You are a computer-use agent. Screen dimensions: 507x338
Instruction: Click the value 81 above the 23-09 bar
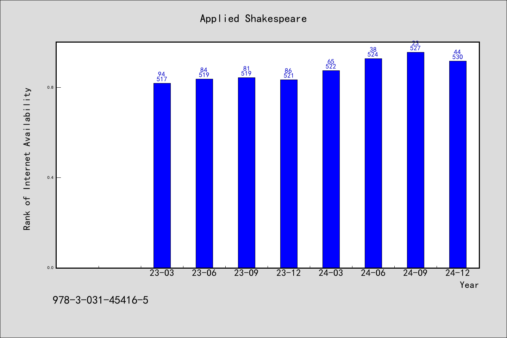[x=246, y=69]
